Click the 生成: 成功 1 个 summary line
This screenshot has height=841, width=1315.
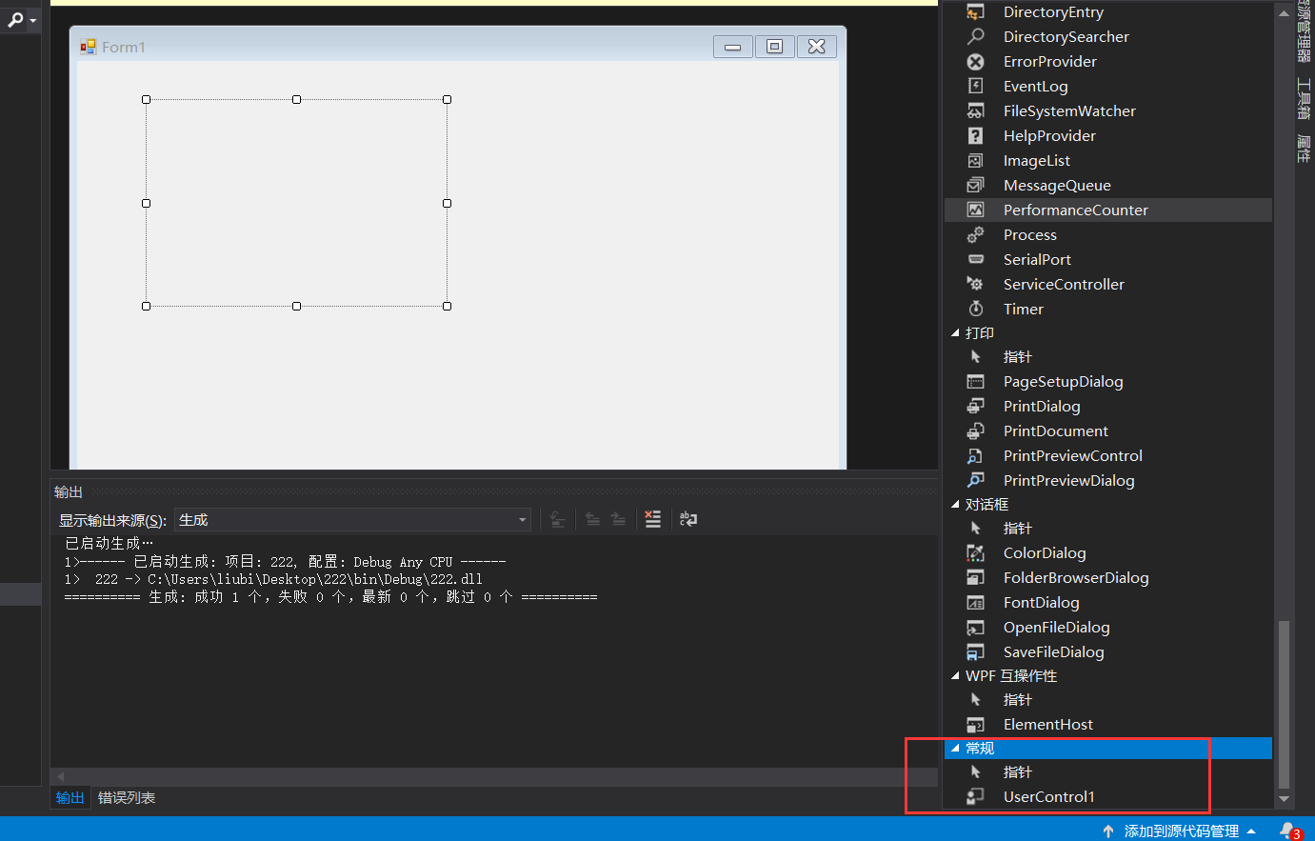pyautogui.click(x=330, y=597)
